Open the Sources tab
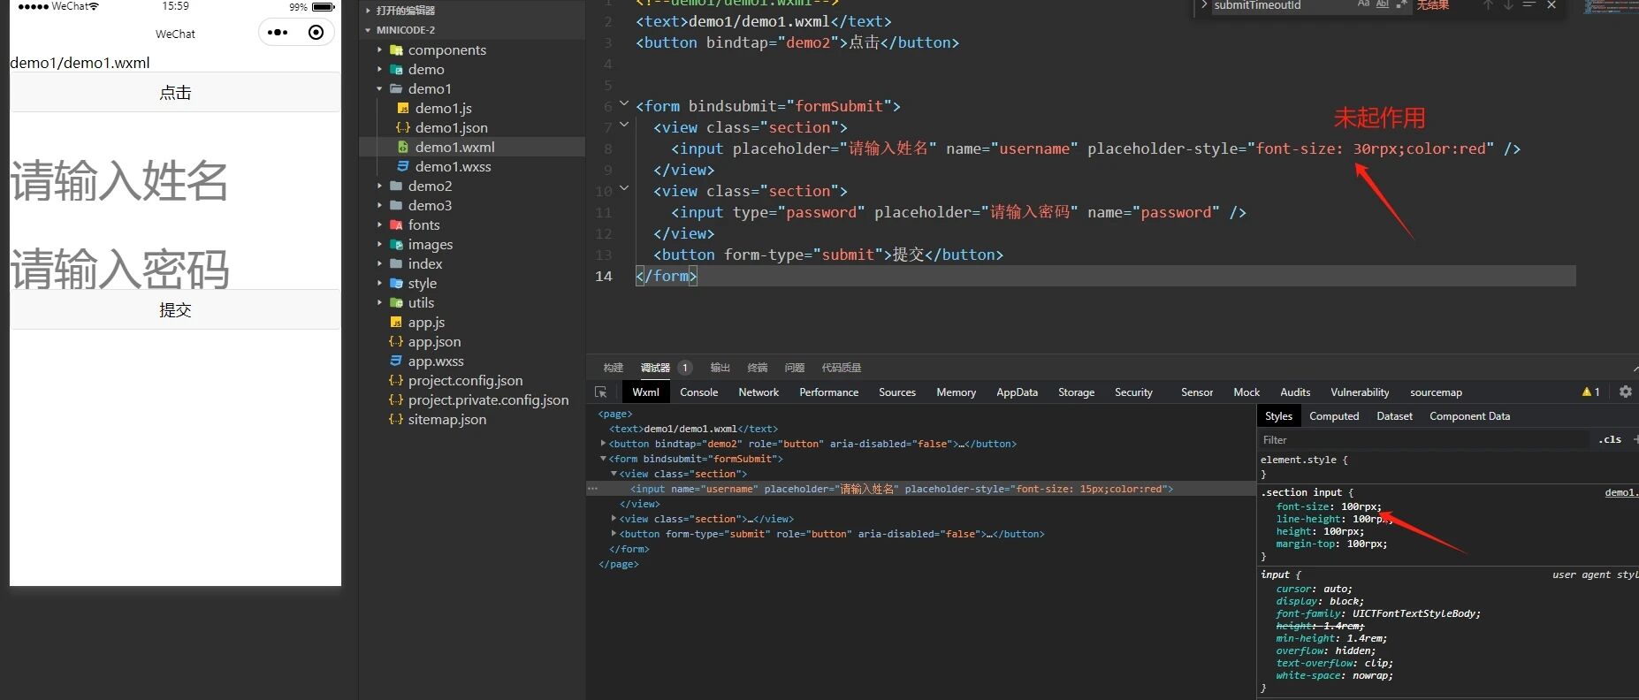 896,392
